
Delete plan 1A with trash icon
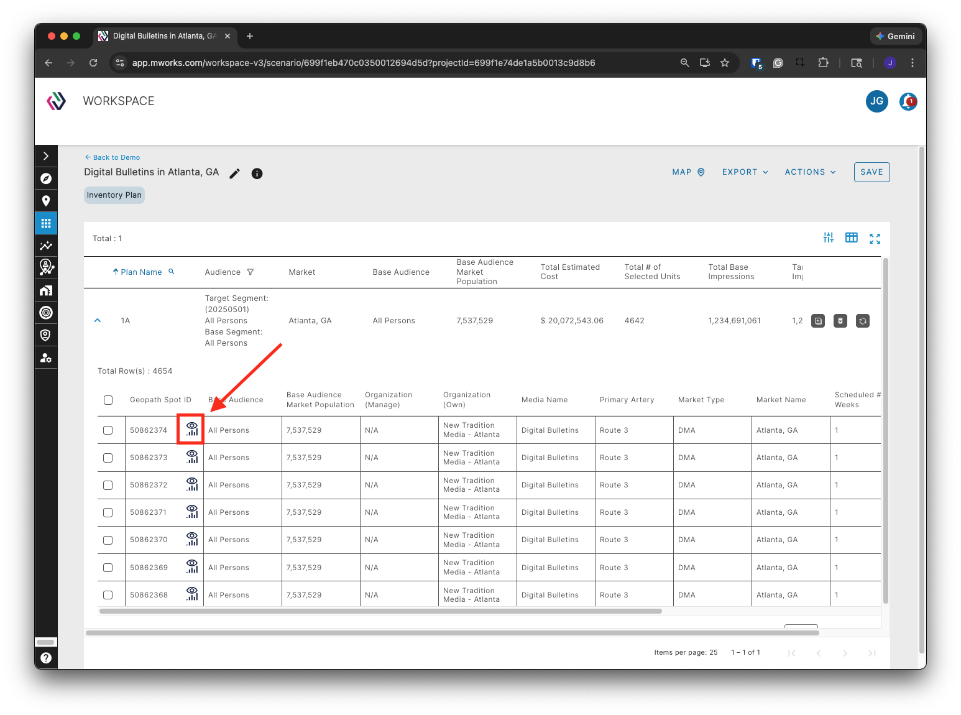click(x=840, y=321)
